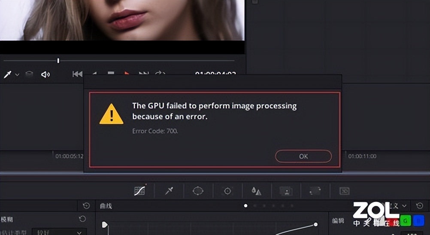Open the curves mode dropdown chevron
This screenshot has width=430, height=235.
(405, 206)
